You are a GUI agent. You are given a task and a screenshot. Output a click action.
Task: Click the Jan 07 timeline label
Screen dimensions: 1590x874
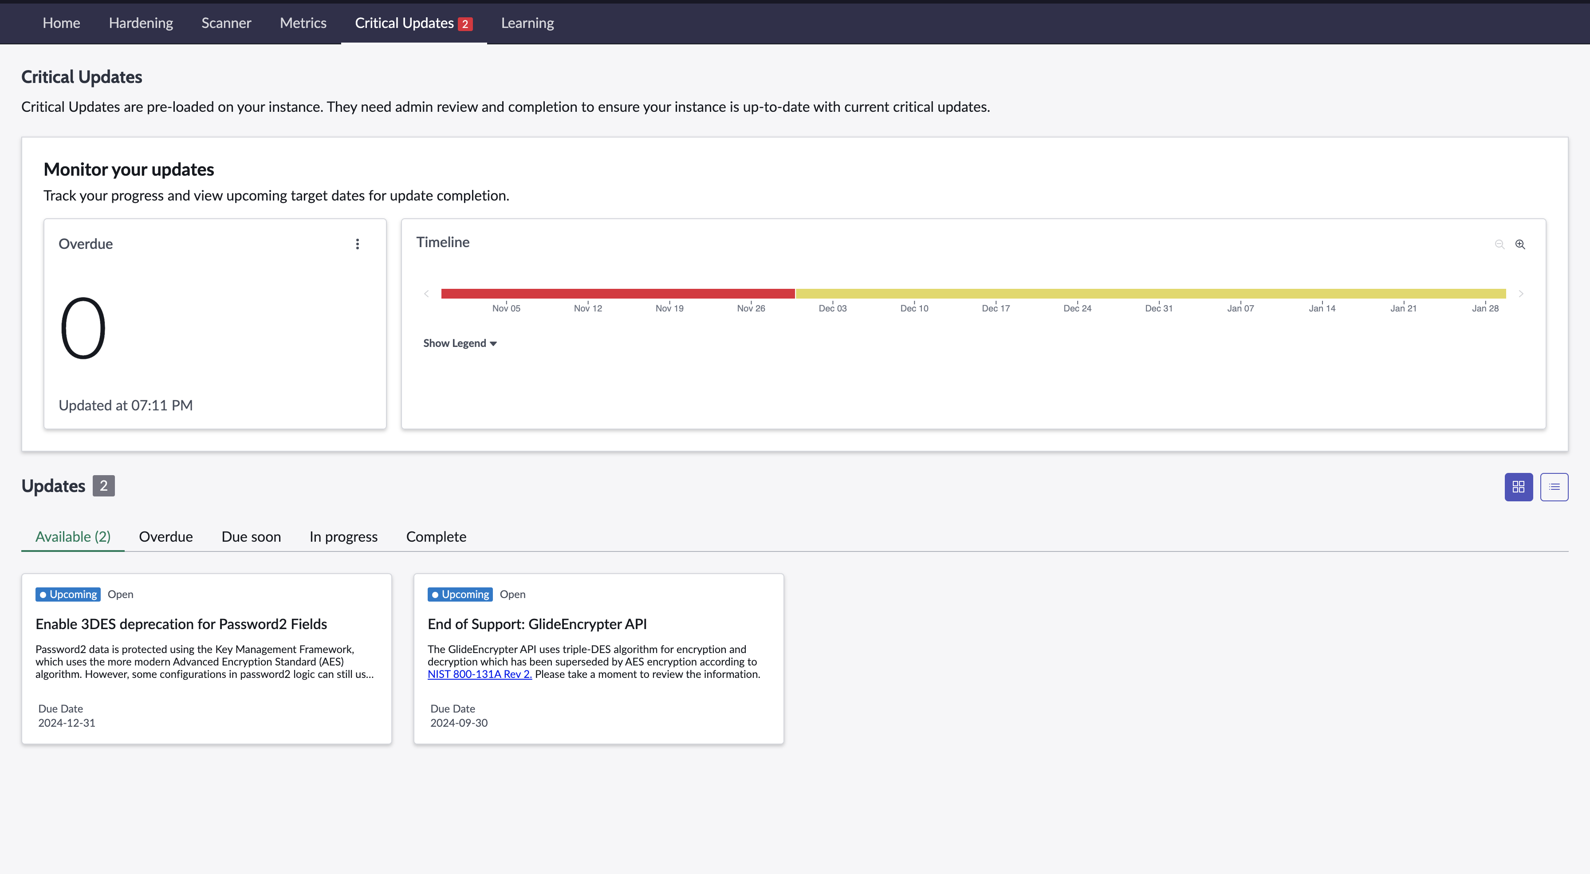pos(1241,308)
